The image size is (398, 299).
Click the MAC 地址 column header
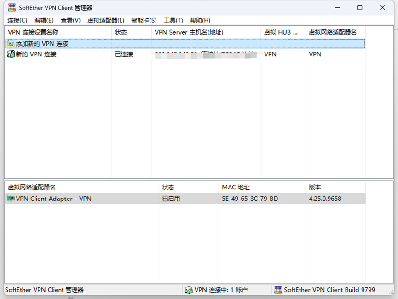(262, 188)
